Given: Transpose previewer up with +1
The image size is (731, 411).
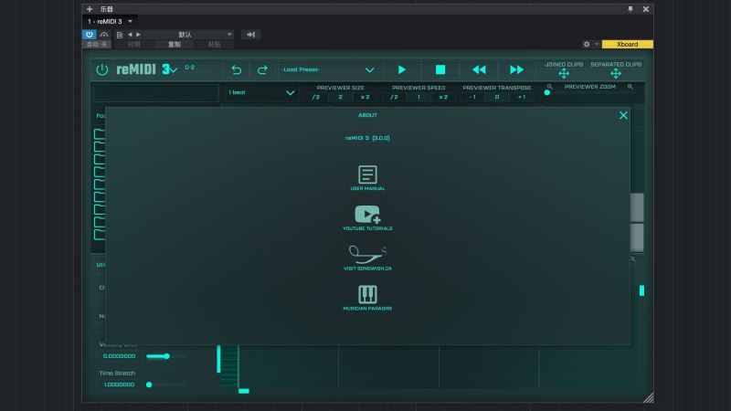Looking at the screenshot, I should point(522,97).
